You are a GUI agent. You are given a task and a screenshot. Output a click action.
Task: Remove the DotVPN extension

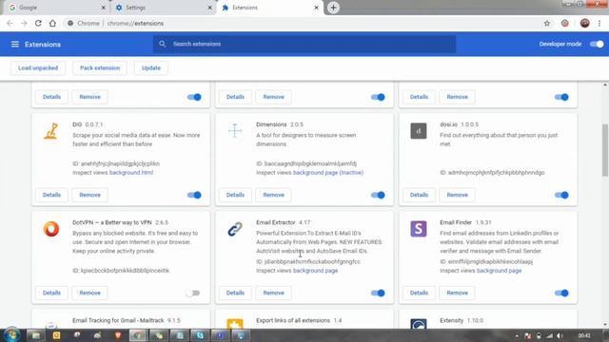(x=89, y=293)
